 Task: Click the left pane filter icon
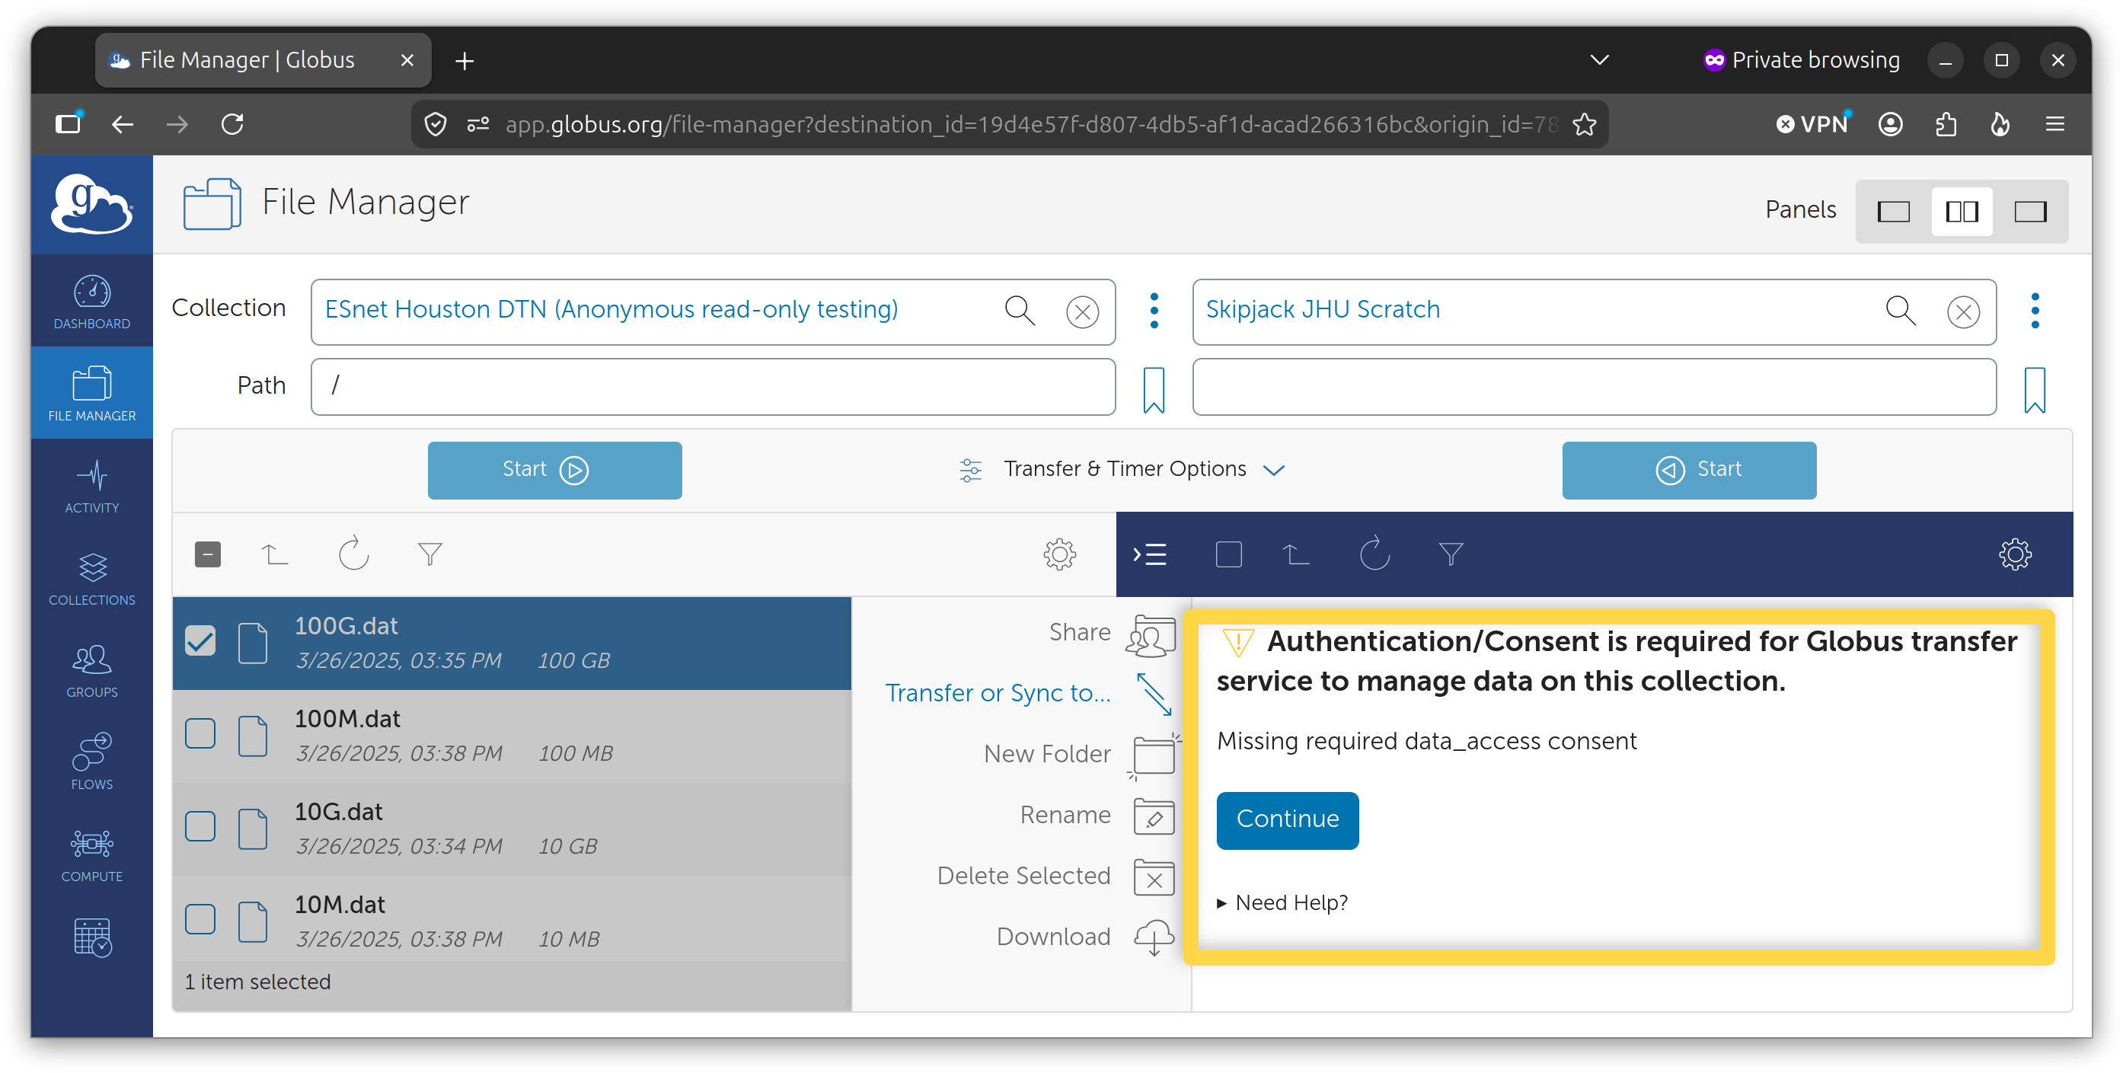tap(430, 554)
